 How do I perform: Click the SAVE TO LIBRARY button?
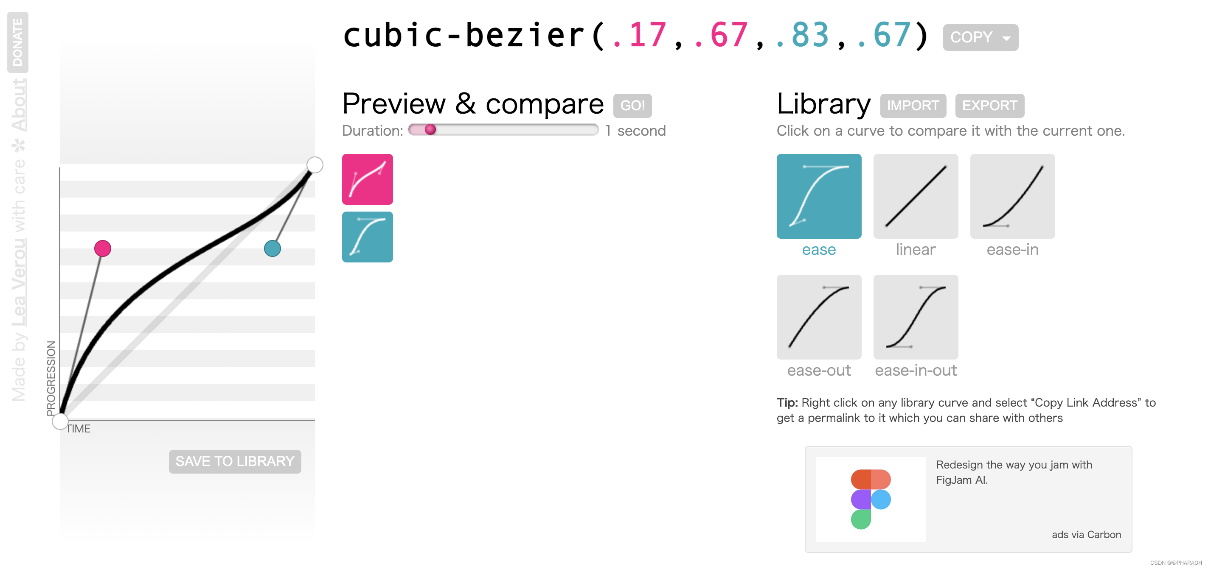pyautogui.click(x=235, y=460)
